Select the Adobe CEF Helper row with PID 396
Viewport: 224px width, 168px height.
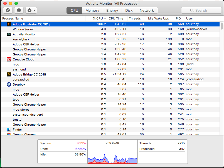point(110,44)
